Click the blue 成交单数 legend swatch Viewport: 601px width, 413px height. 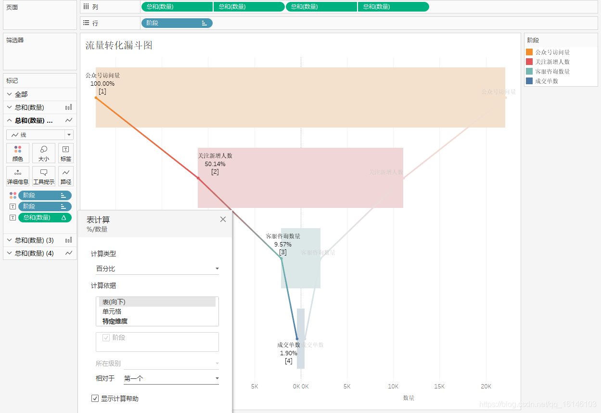[529, 81]
